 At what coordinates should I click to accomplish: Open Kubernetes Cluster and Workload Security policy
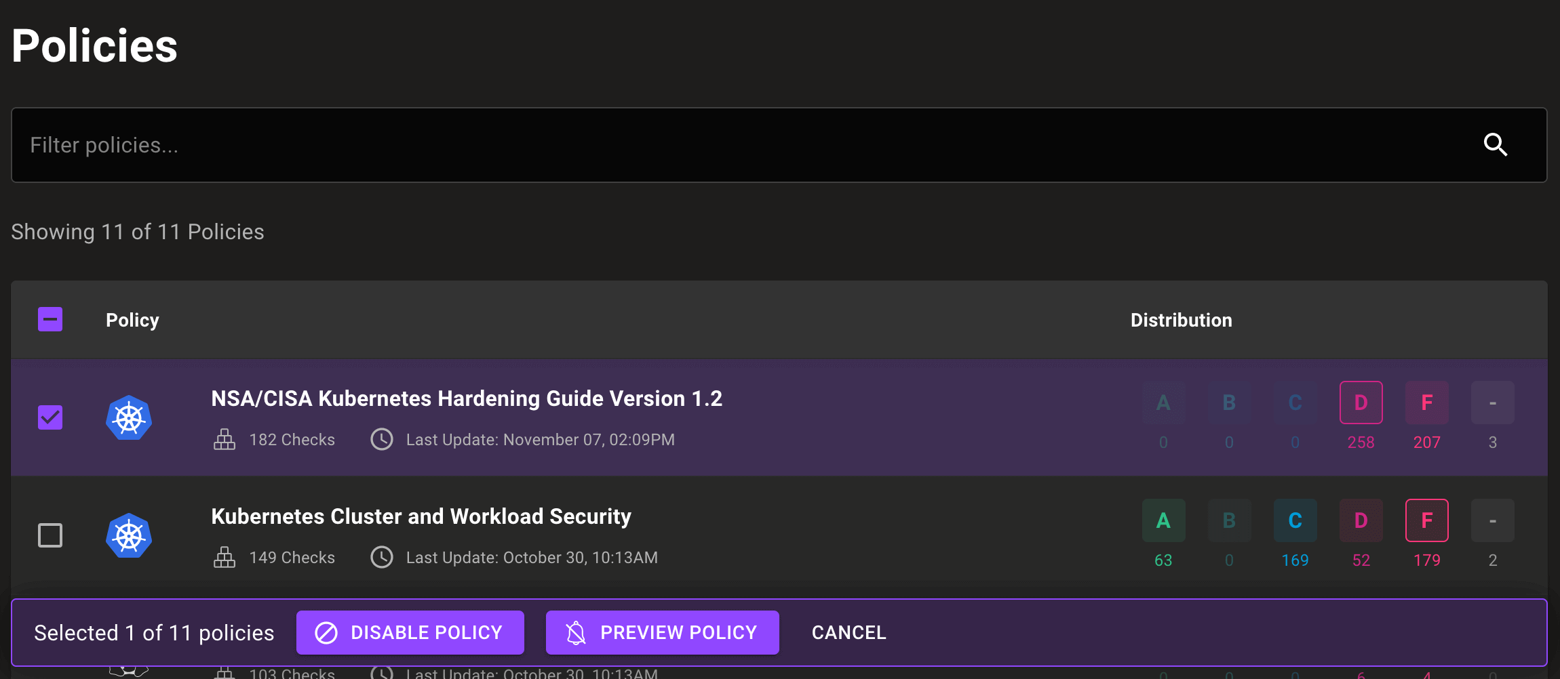[x=421, y=516]
